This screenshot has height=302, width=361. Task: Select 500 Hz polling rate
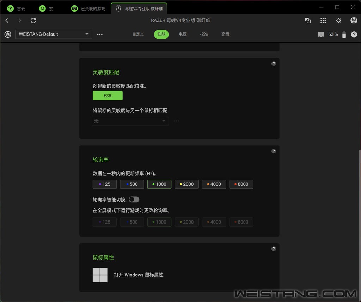tap(132, 184)
